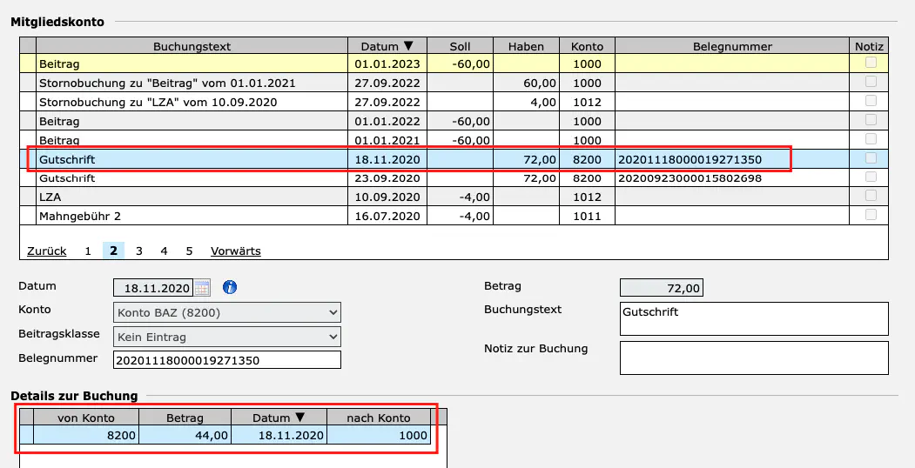Screen dimensions: 915x468
Task: Click the 4,00 Haben cell
Action: (527, 102)
